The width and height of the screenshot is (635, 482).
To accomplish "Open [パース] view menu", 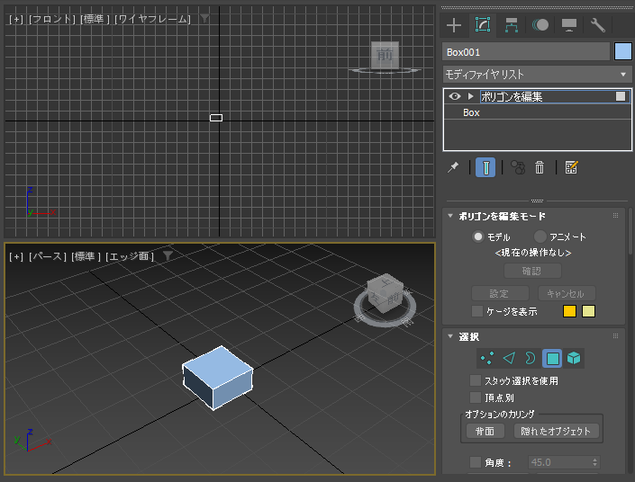I will [48, 256].
